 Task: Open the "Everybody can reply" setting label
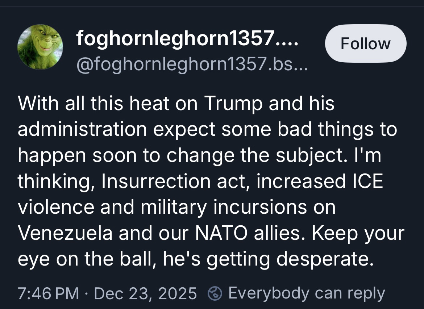pyautogui.click(x=306, y=293)
